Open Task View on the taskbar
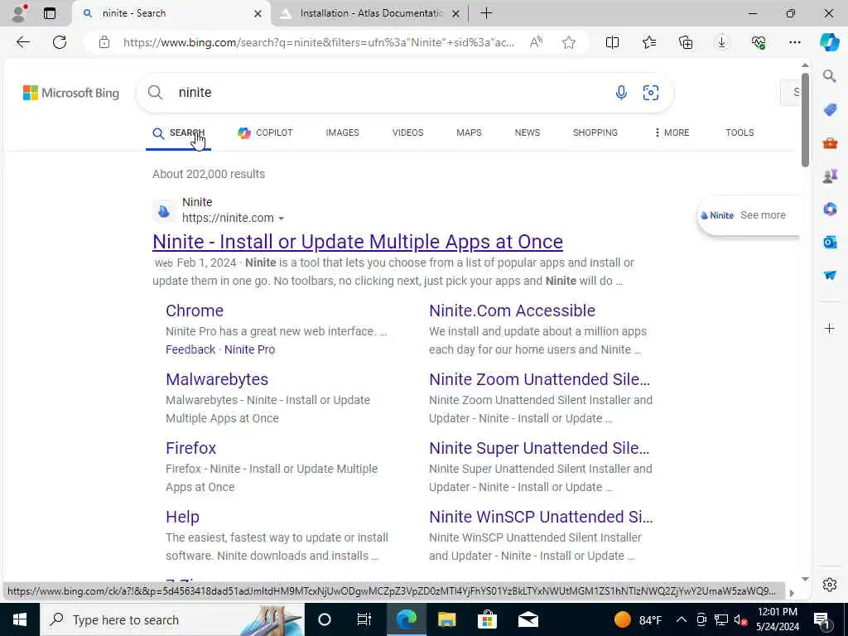 pyautogui.click(x=364, y=619)
